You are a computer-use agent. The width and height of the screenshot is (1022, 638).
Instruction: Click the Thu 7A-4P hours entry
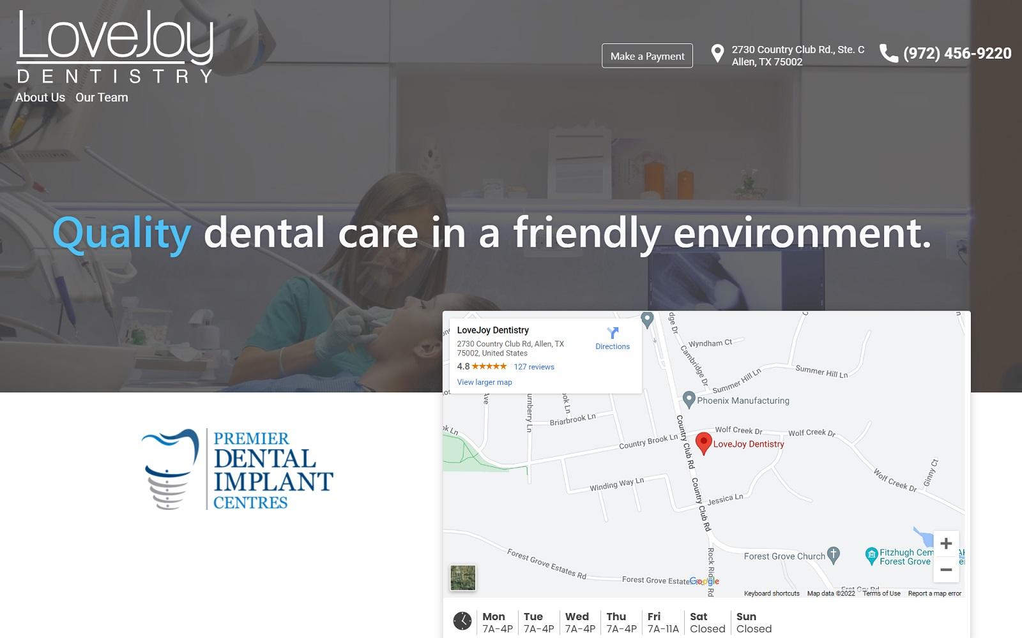click(x=622, y=623)
